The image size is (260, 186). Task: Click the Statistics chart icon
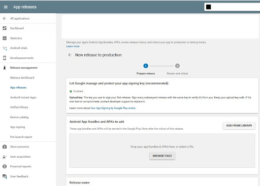pos(5,38)
